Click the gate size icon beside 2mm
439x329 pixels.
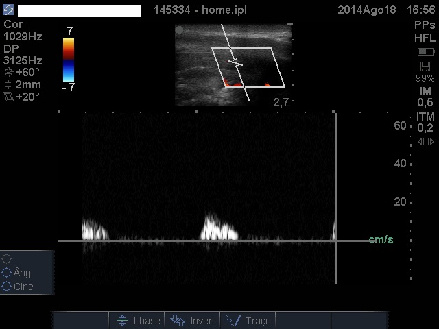click(8, 85)
